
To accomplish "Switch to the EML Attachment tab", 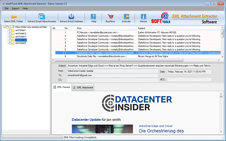I will 83,87.
